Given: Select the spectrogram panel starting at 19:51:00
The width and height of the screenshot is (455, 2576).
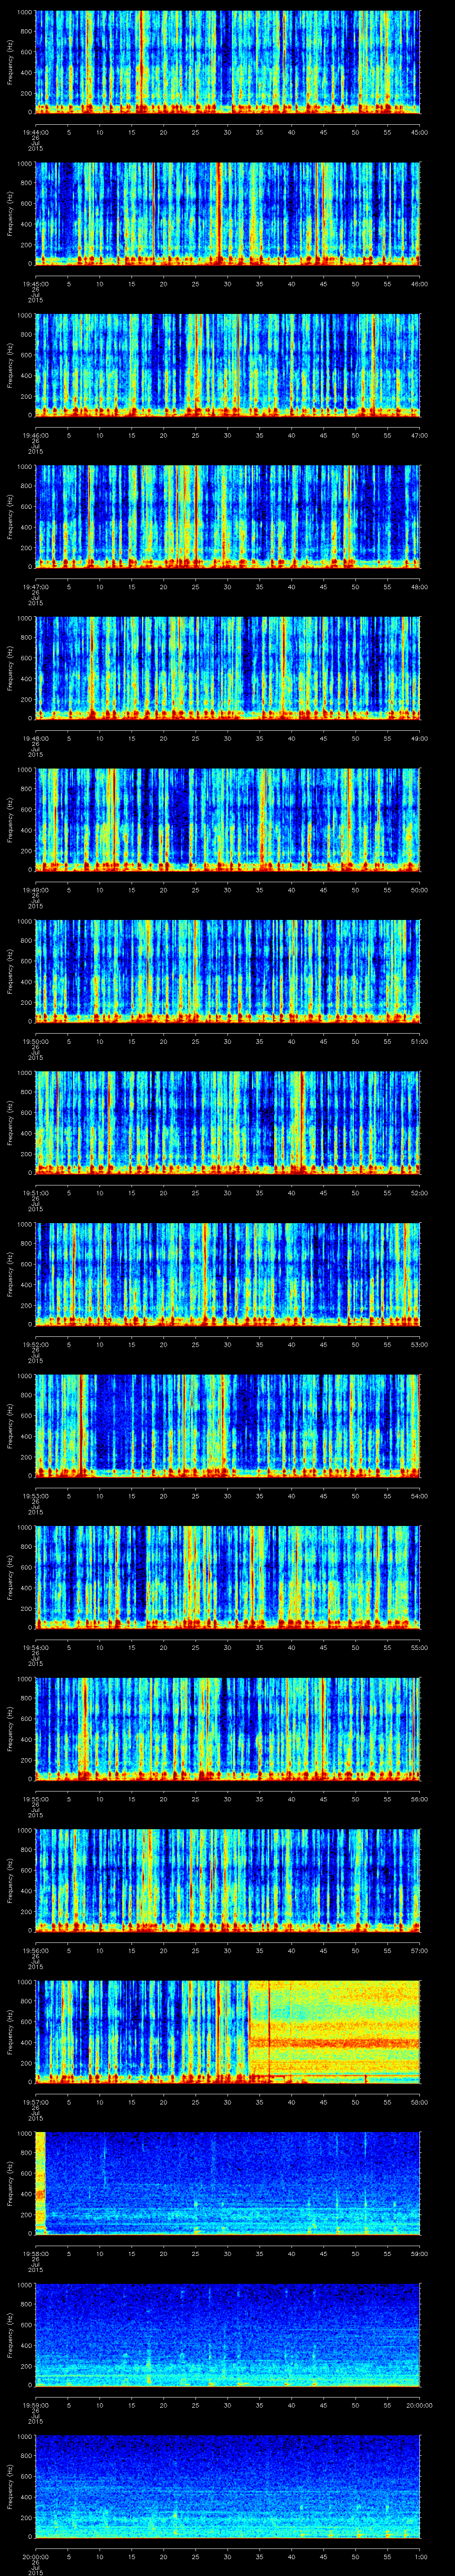Looking at the screenshot, I should coord(228,1123).
